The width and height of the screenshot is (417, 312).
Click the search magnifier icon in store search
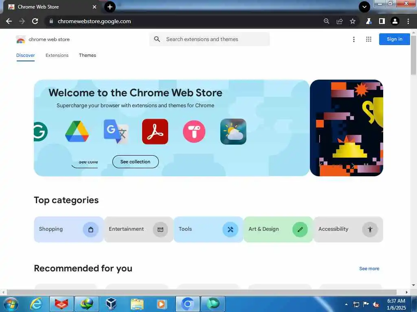click(x=157, y=39)
